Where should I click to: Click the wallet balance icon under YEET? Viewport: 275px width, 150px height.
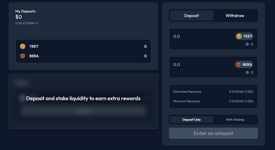[247, 44]
